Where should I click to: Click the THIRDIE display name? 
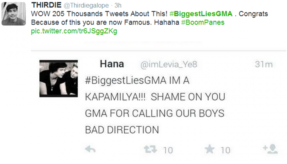tap(46, 5)
